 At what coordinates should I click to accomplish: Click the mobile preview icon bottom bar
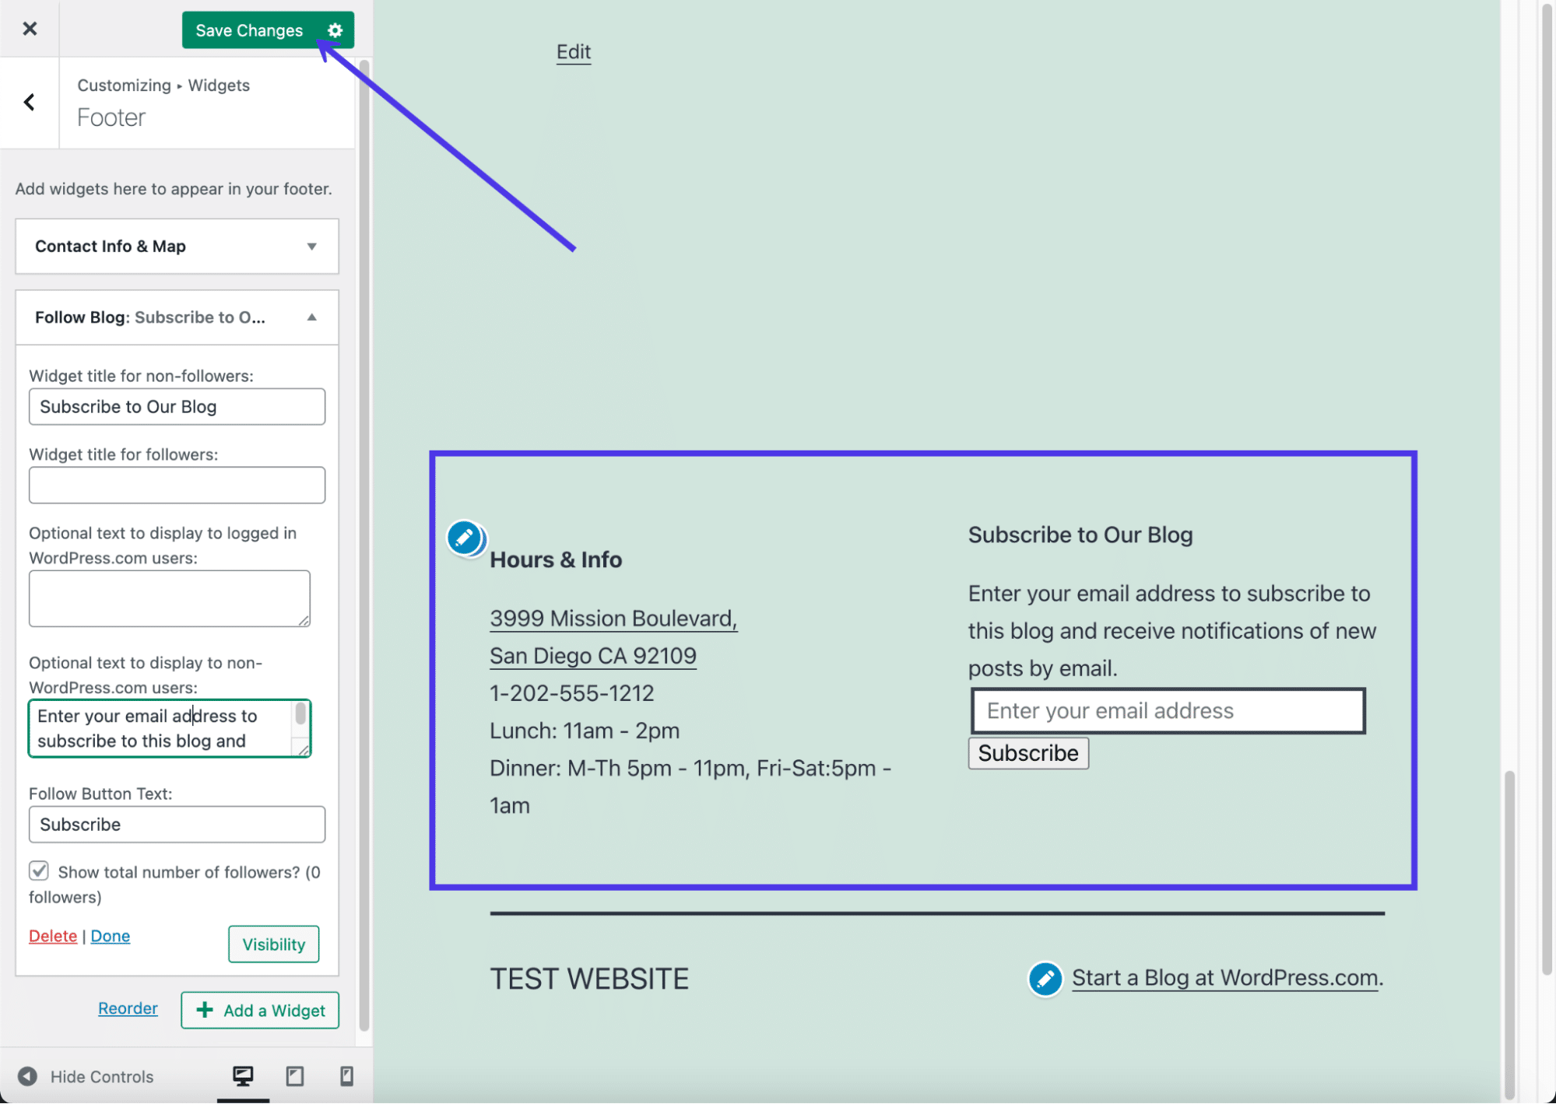[x=346, y=1077]
